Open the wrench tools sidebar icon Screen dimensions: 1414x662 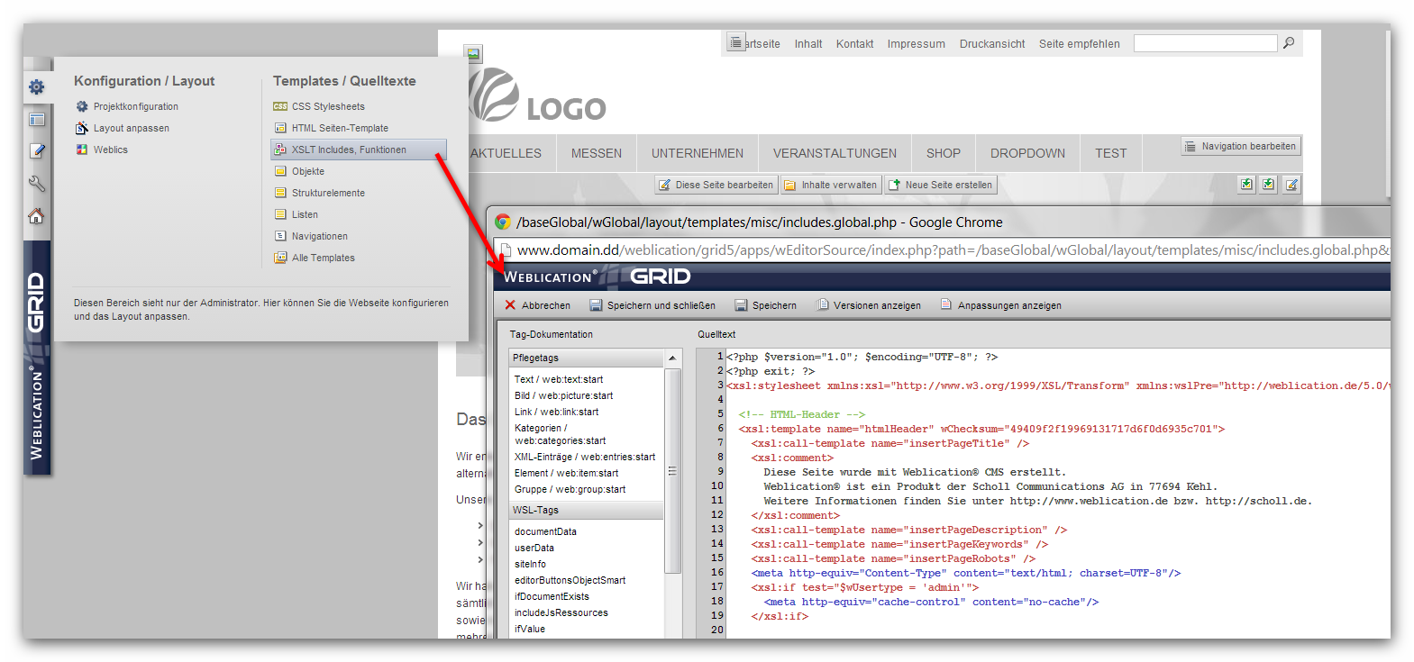(36, 184)
